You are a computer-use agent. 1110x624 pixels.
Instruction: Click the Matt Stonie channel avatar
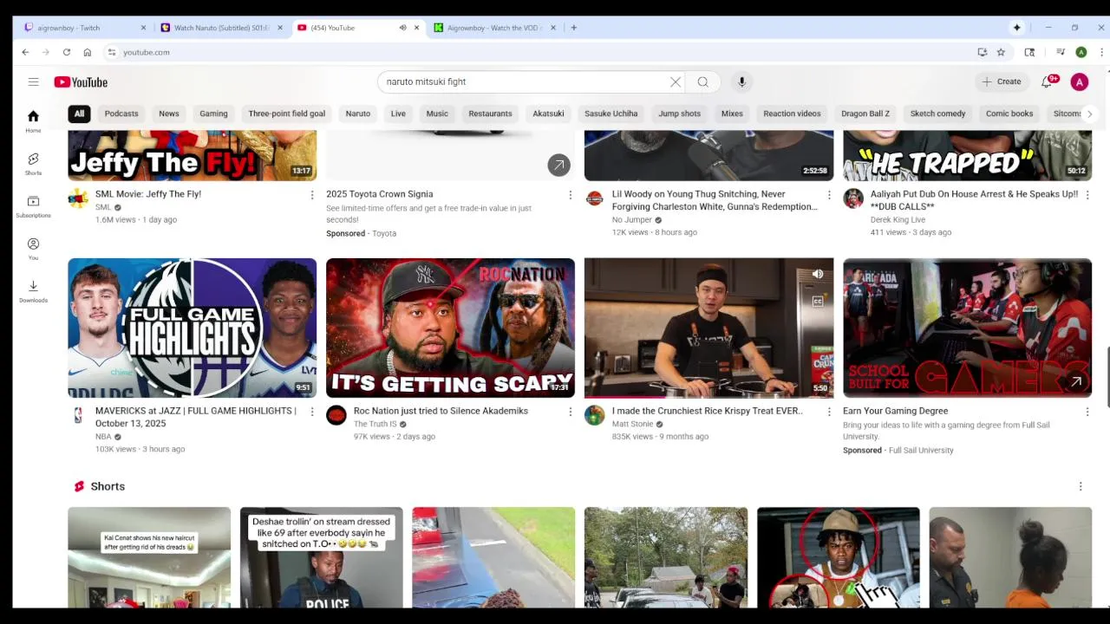(x=595, y=415)
